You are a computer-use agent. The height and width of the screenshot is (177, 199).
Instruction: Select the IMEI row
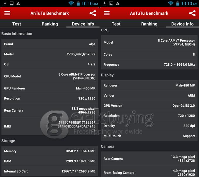tap(50, 126)
